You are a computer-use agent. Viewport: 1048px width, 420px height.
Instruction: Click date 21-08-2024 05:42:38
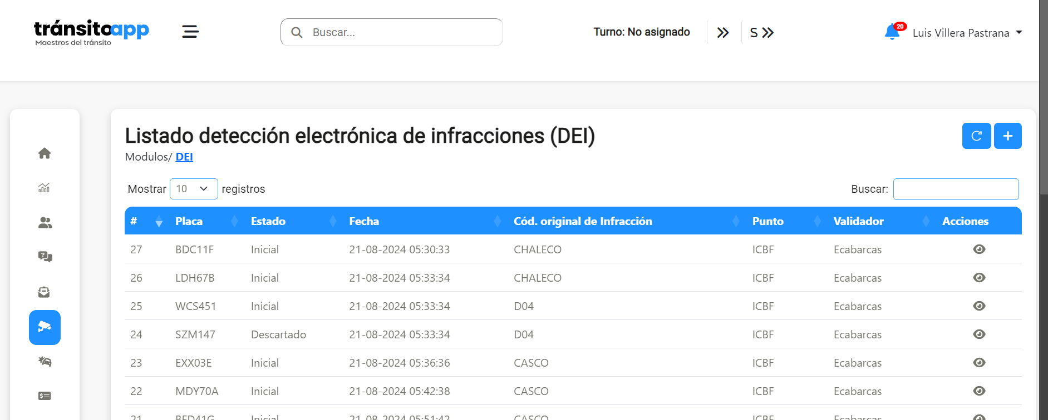pyautogui.click(x=399, y=391)
